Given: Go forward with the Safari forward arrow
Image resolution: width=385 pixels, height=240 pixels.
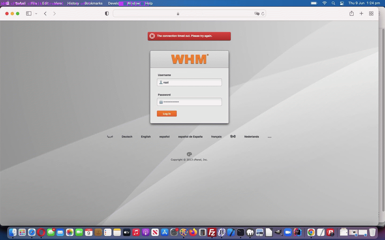Looking at the screenshot, I should click(x=54, y=13).
